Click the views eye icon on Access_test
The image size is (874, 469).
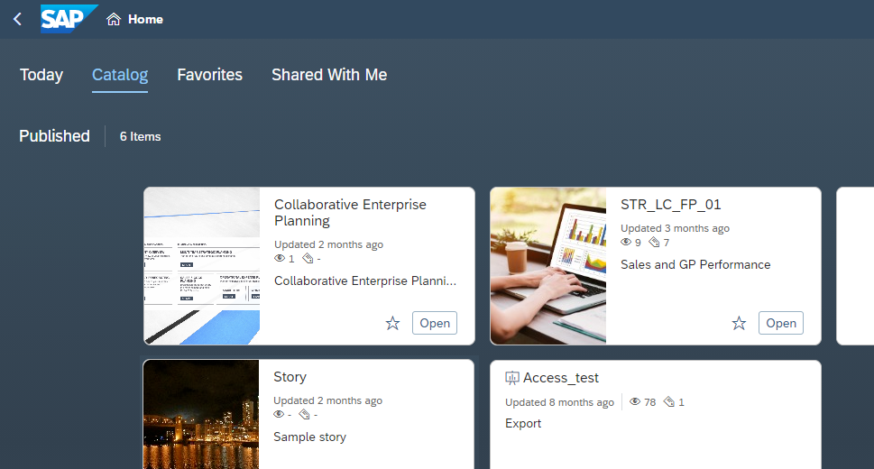[634, 401]
